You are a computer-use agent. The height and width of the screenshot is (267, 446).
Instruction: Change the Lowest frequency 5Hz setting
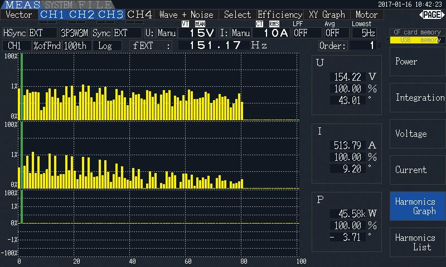365,33
